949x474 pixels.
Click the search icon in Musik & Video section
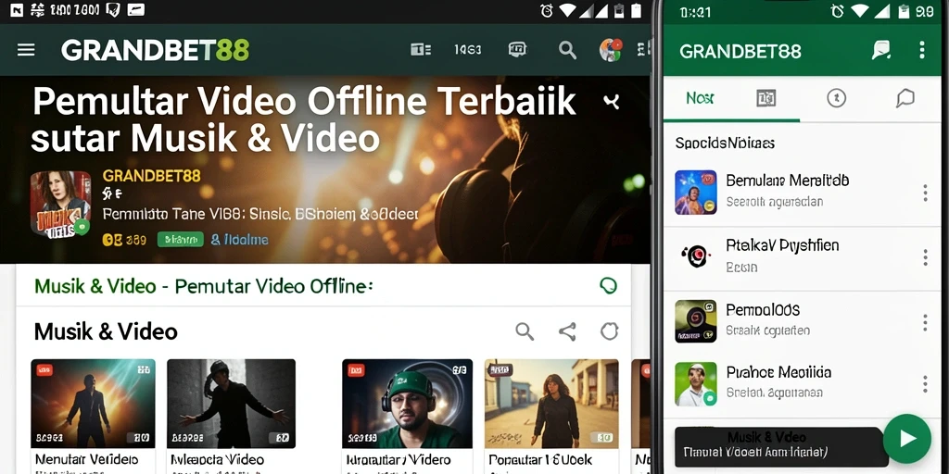525,331
